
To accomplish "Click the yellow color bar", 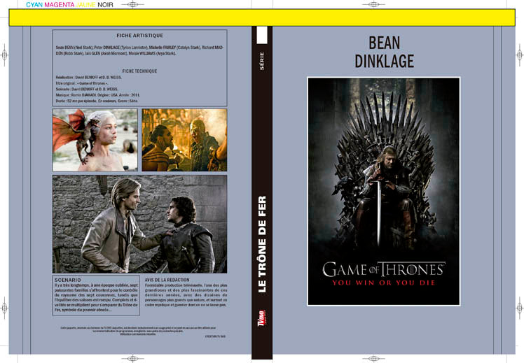I will (x=262, y=17).
